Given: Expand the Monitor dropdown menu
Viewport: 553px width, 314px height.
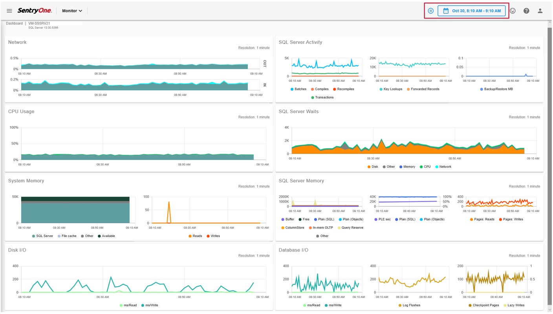Looking at the screenshot, I should pos(72,11).
